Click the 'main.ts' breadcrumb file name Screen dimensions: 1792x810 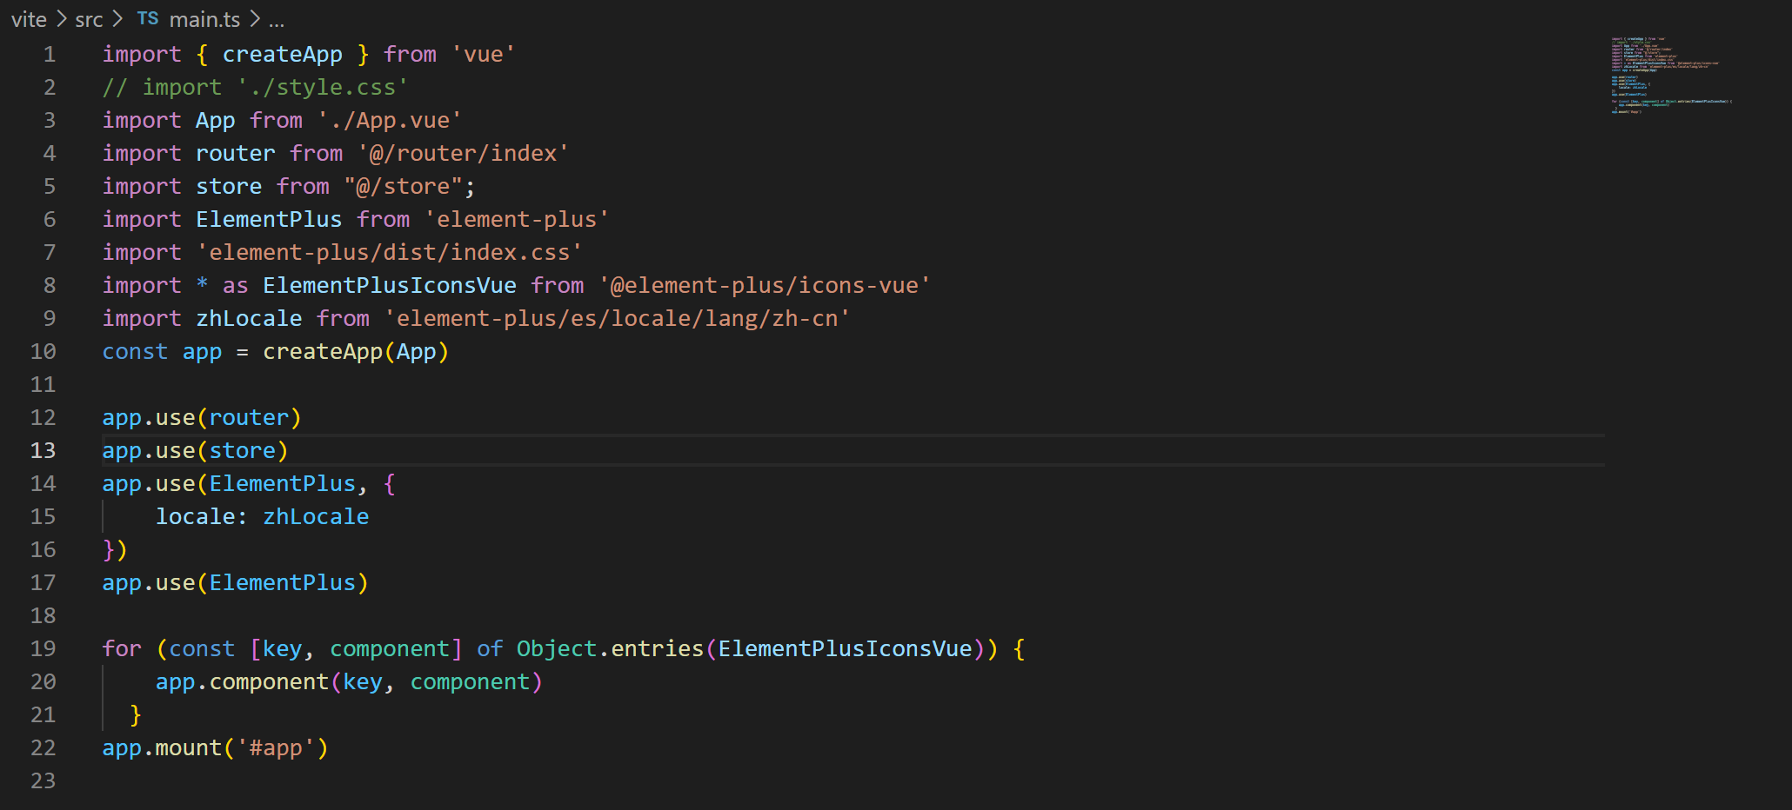[204, 19]
